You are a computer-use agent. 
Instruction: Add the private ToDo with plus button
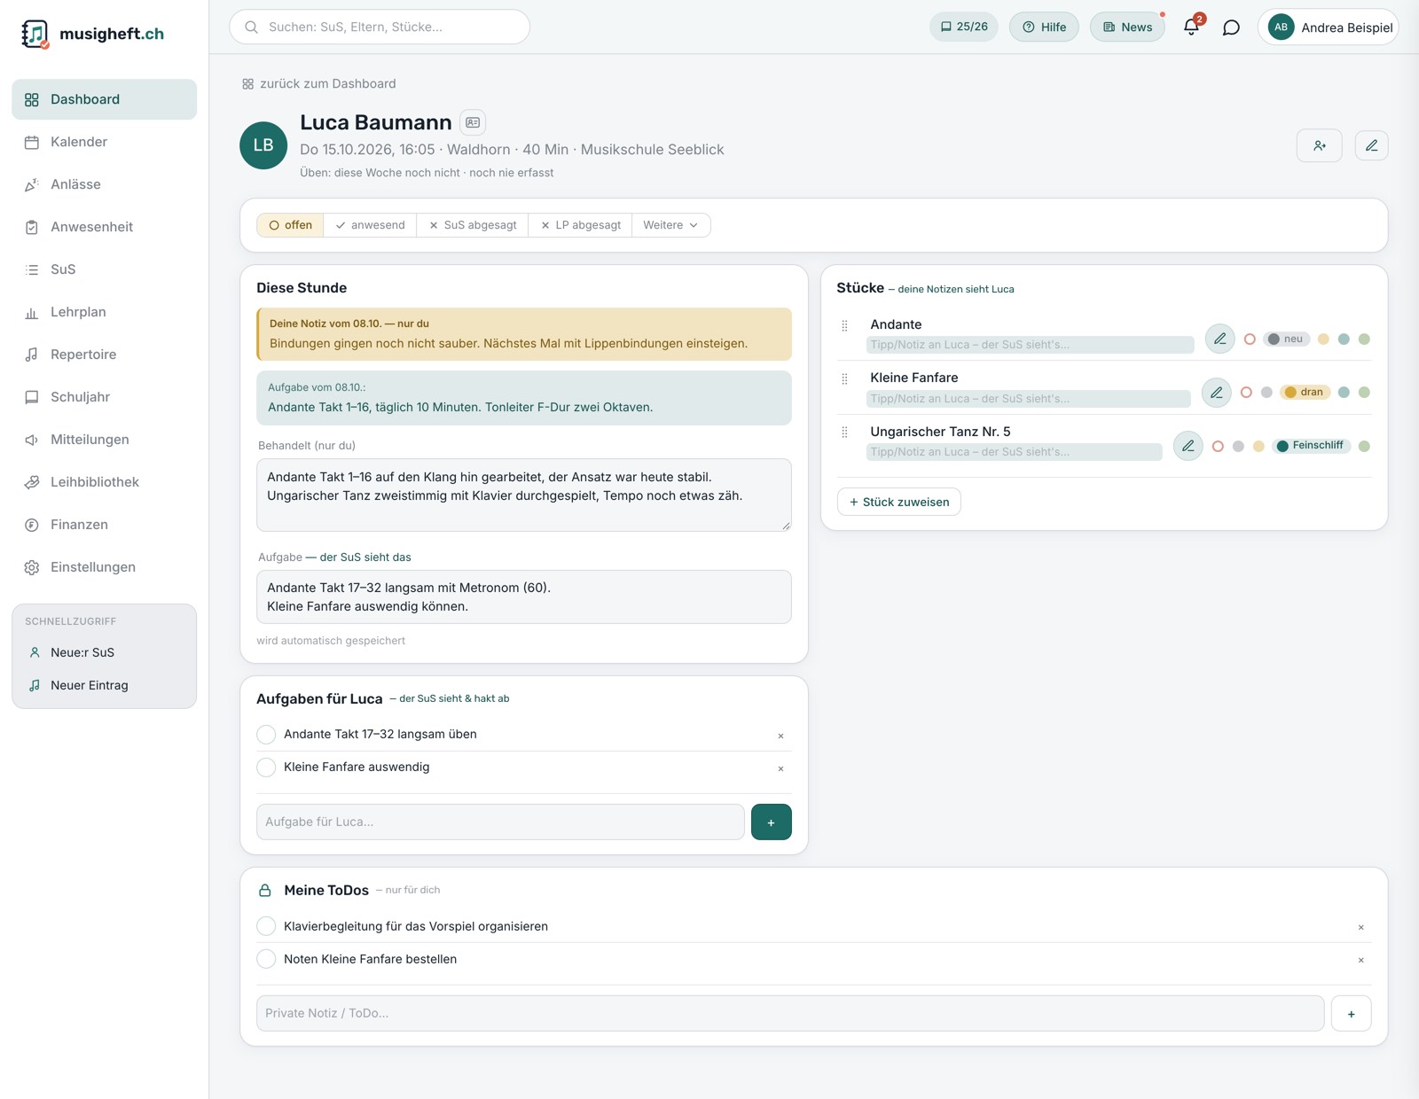(1351, 1013)
